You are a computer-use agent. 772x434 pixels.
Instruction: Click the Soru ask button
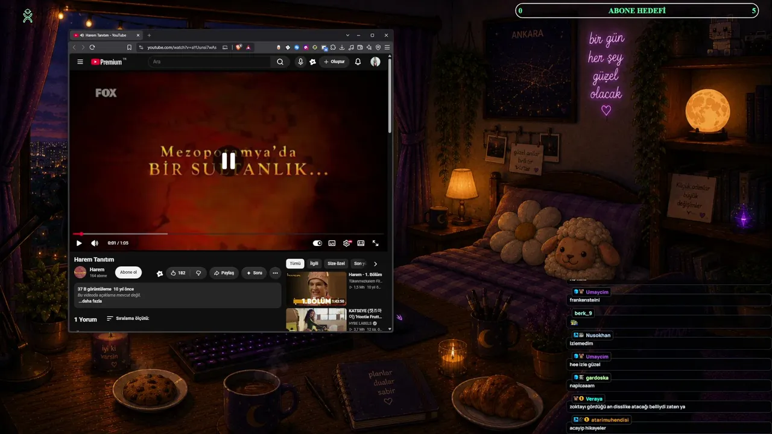tap(254, 273)
